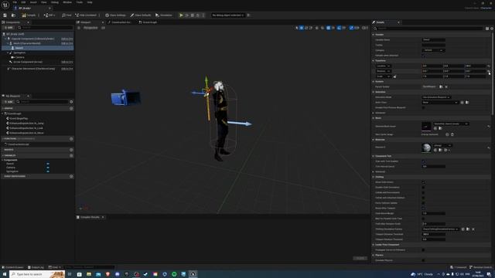Open the Perspective view mode dropdown
The image size is (495, 278).
90,28
